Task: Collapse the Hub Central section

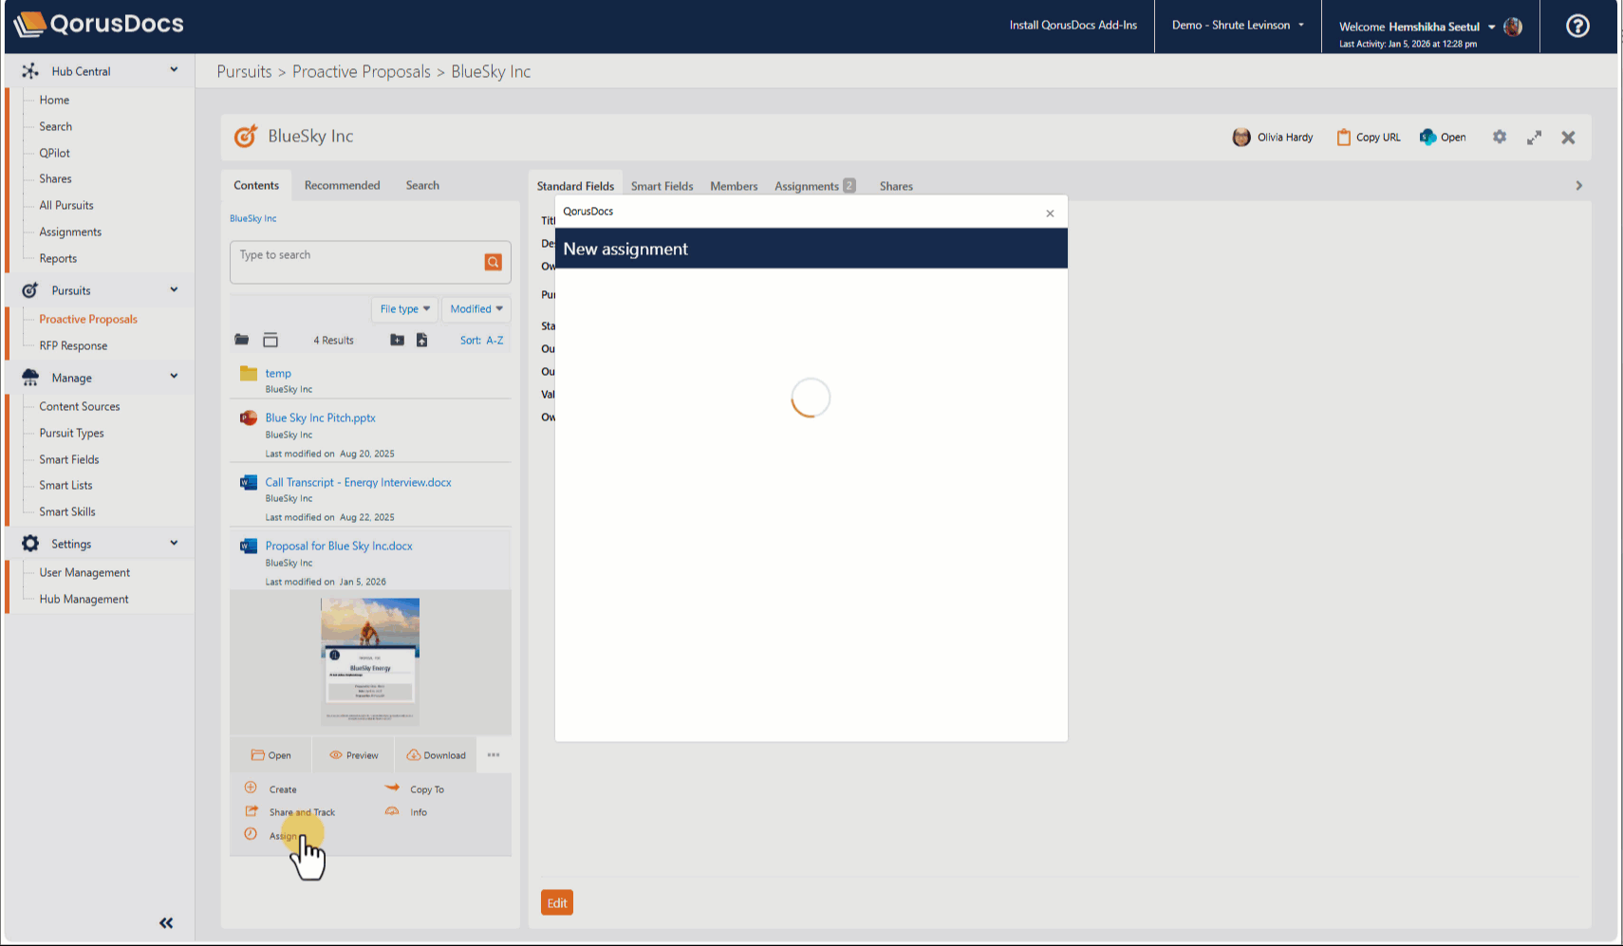Action: [x=174, y=70]
